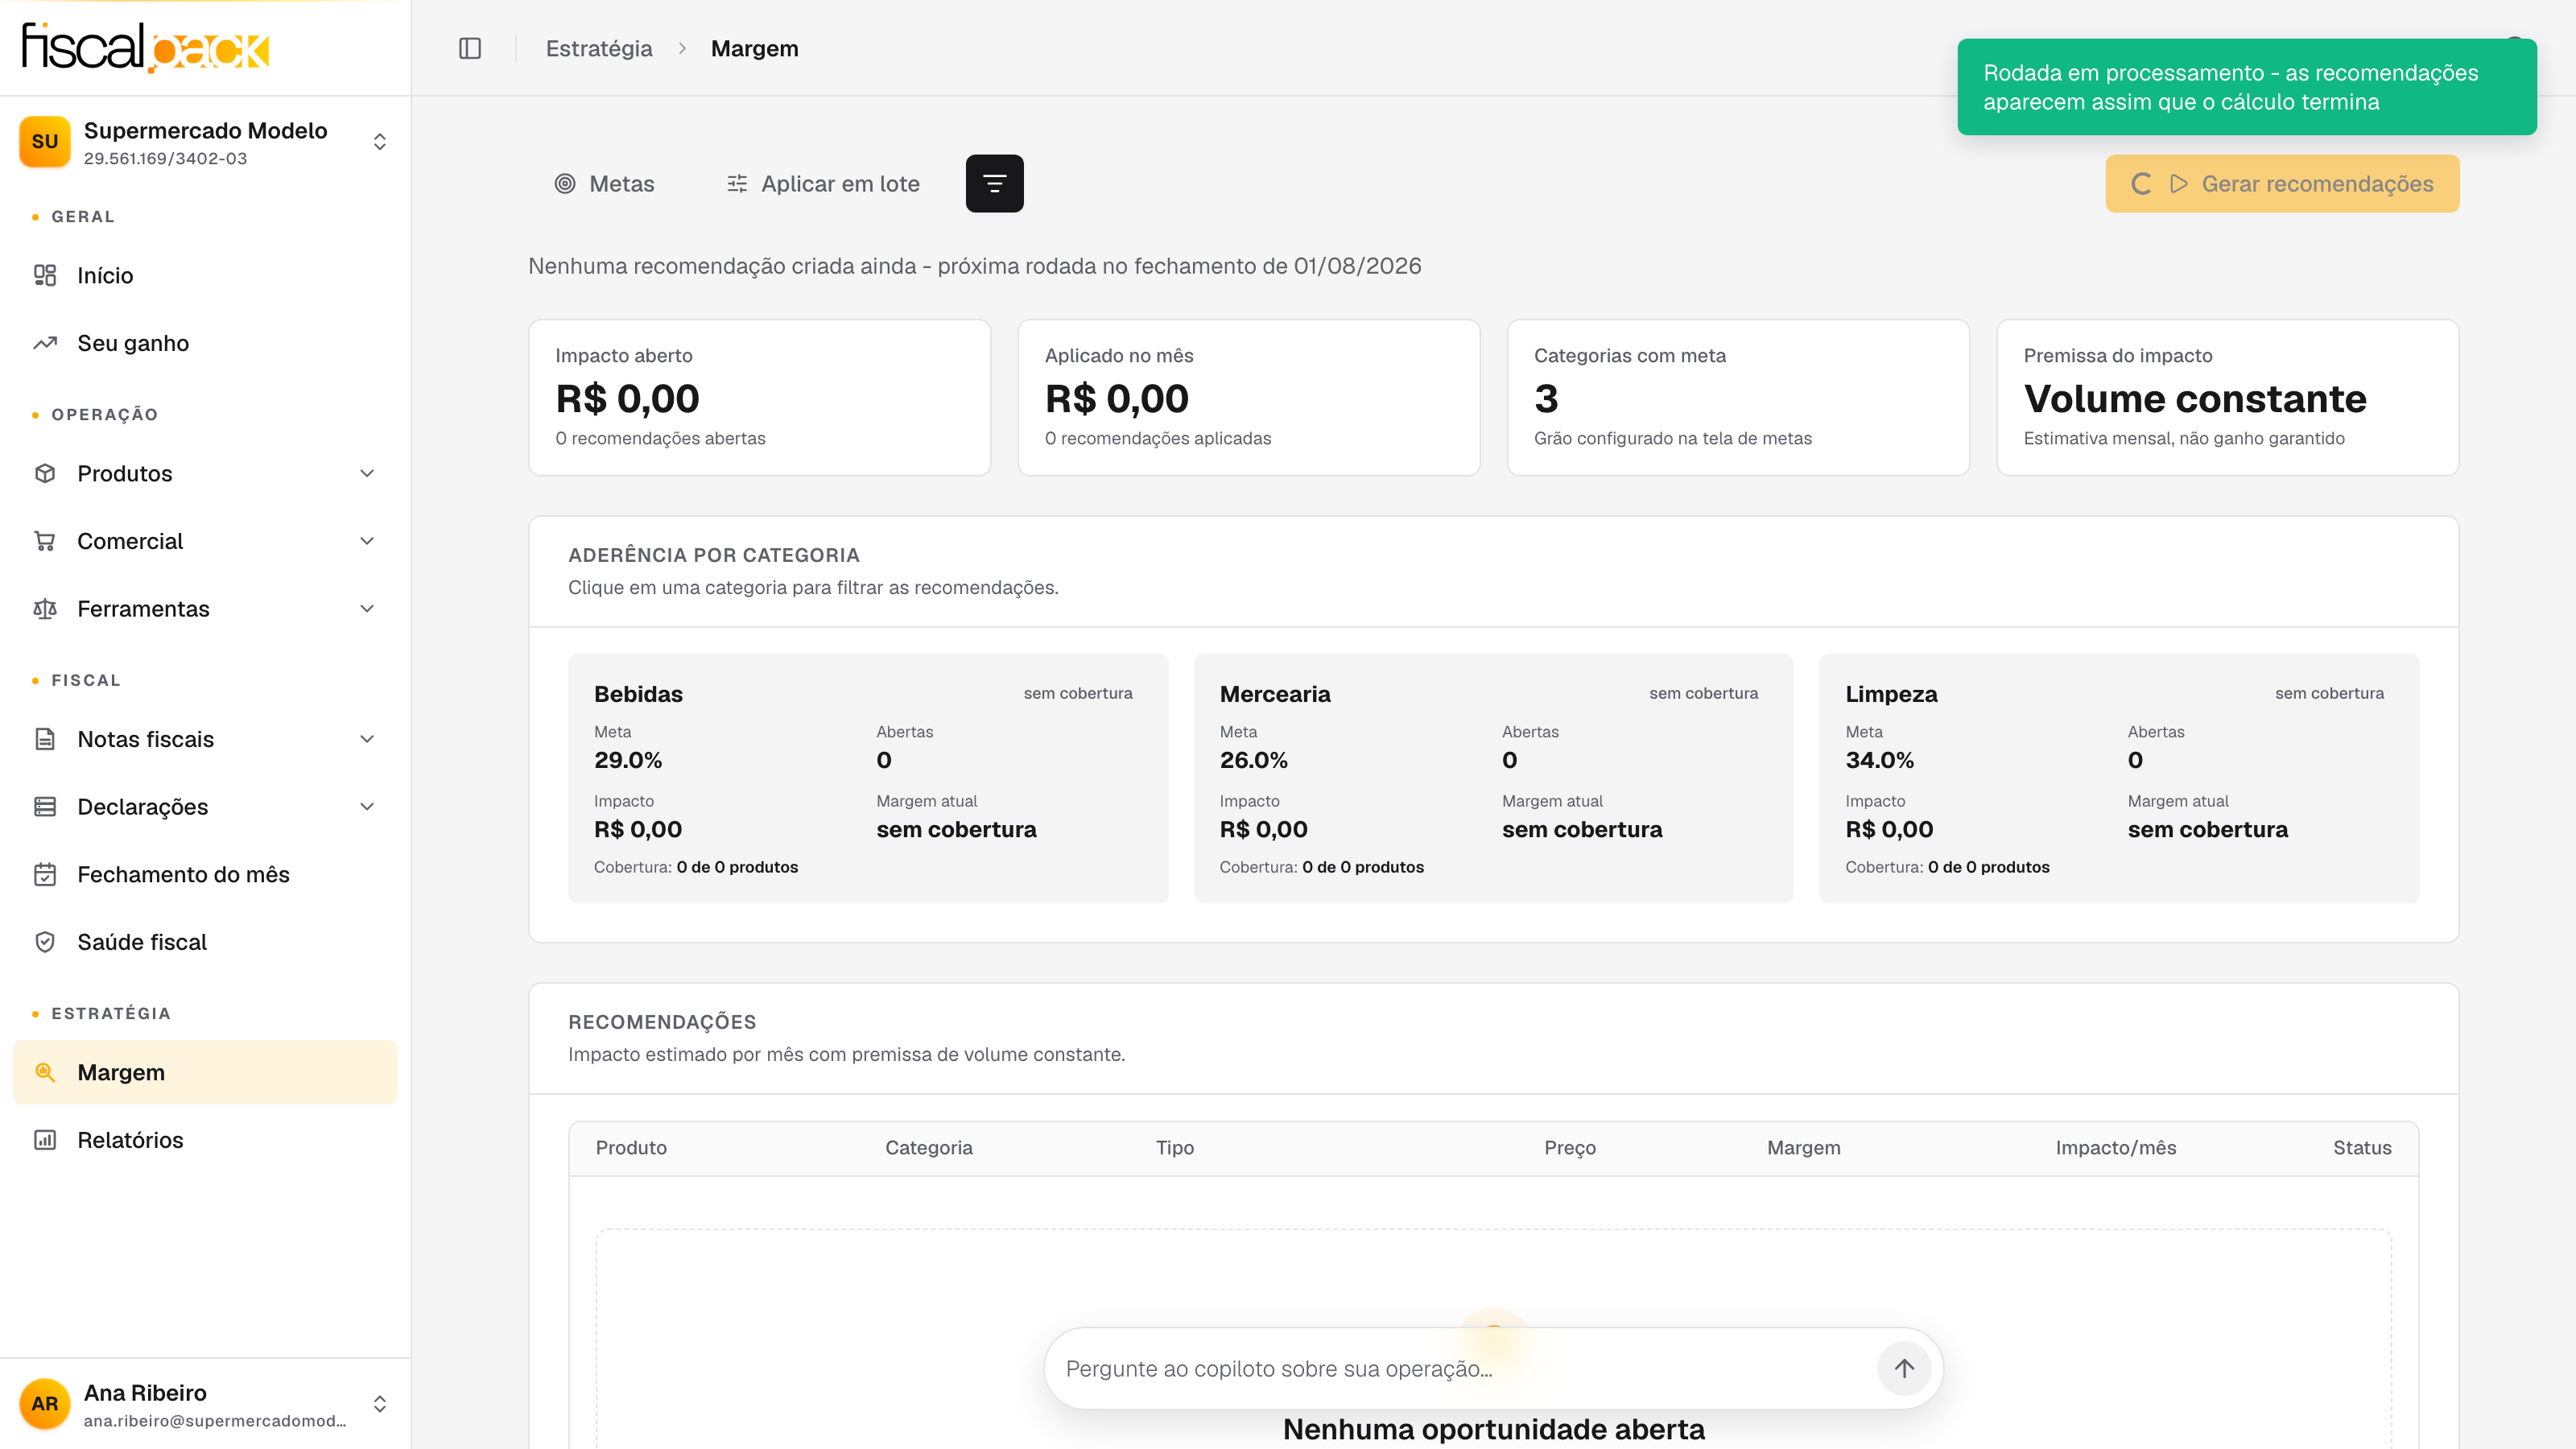Click the Margem magnifier icon
Image resolution: width=2576 pixels, height=1449 pixels.
[45, 1072]
